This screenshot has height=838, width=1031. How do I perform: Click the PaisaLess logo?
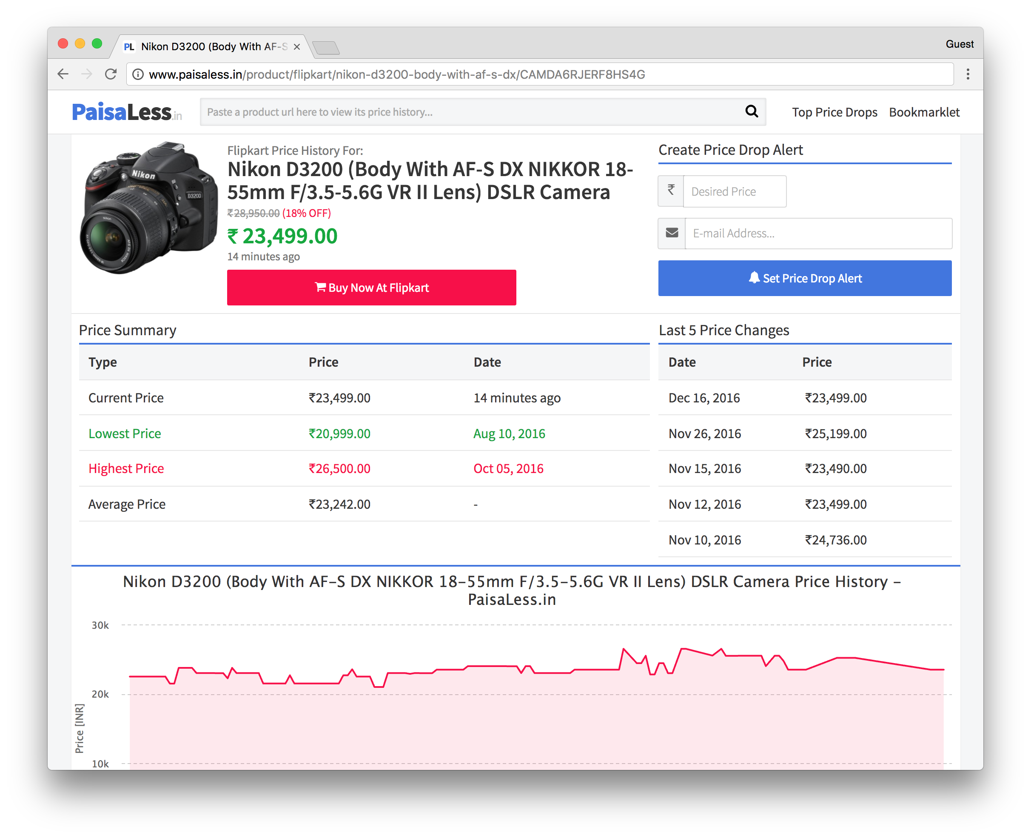pos(126,112)
